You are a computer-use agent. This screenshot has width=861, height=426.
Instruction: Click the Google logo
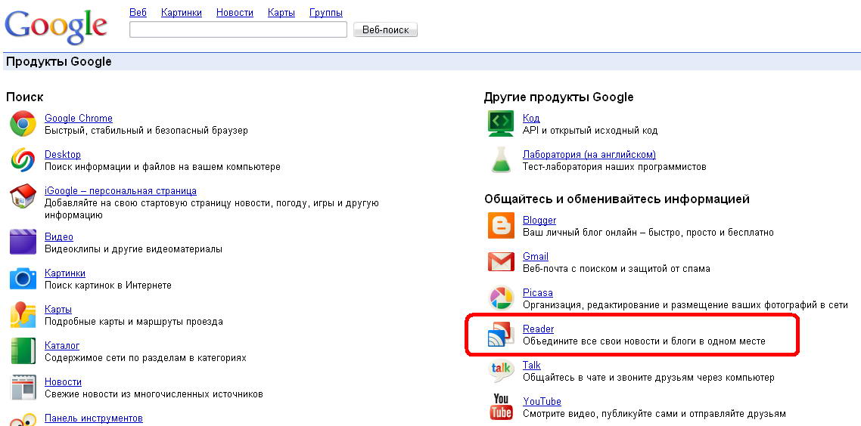[x=55, y=26]
